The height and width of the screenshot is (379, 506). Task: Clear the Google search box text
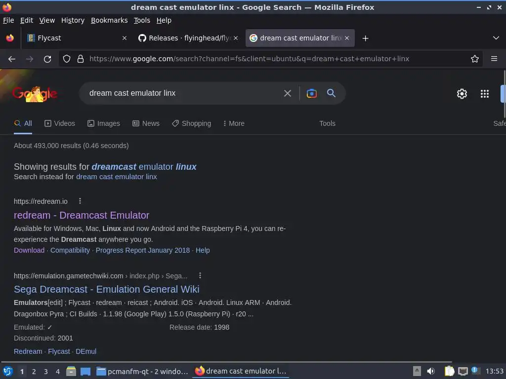287,93
